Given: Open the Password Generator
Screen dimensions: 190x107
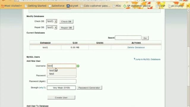Looking at the screenshot, I should pyautogui.click(x=89, y=88).
